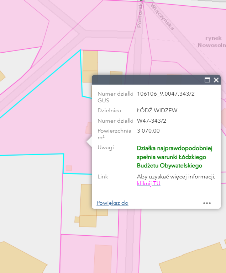This screenshot has width=226, height=273.
Task: Click the Wiączyńska street label
Action: click(163, 16)
